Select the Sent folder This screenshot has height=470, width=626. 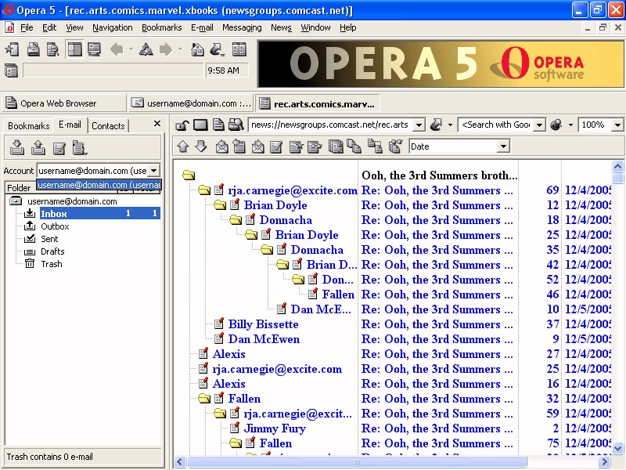49,239
